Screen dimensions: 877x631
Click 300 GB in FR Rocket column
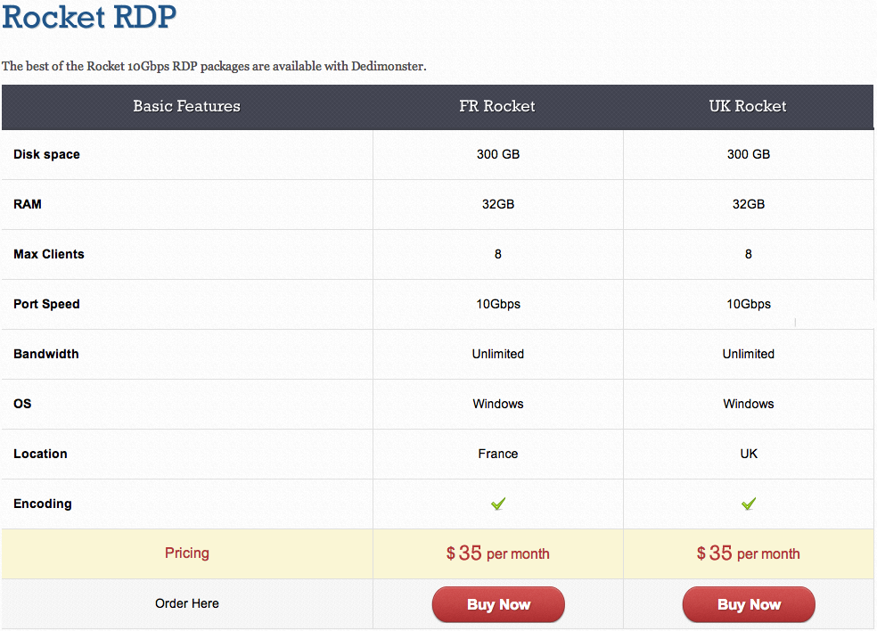(x=498, y=154)
